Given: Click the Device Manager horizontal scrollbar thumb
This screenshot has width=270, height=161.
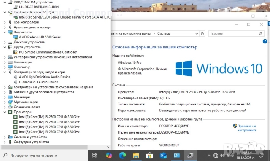Looking at the screenshot, I should pos(44,147).
